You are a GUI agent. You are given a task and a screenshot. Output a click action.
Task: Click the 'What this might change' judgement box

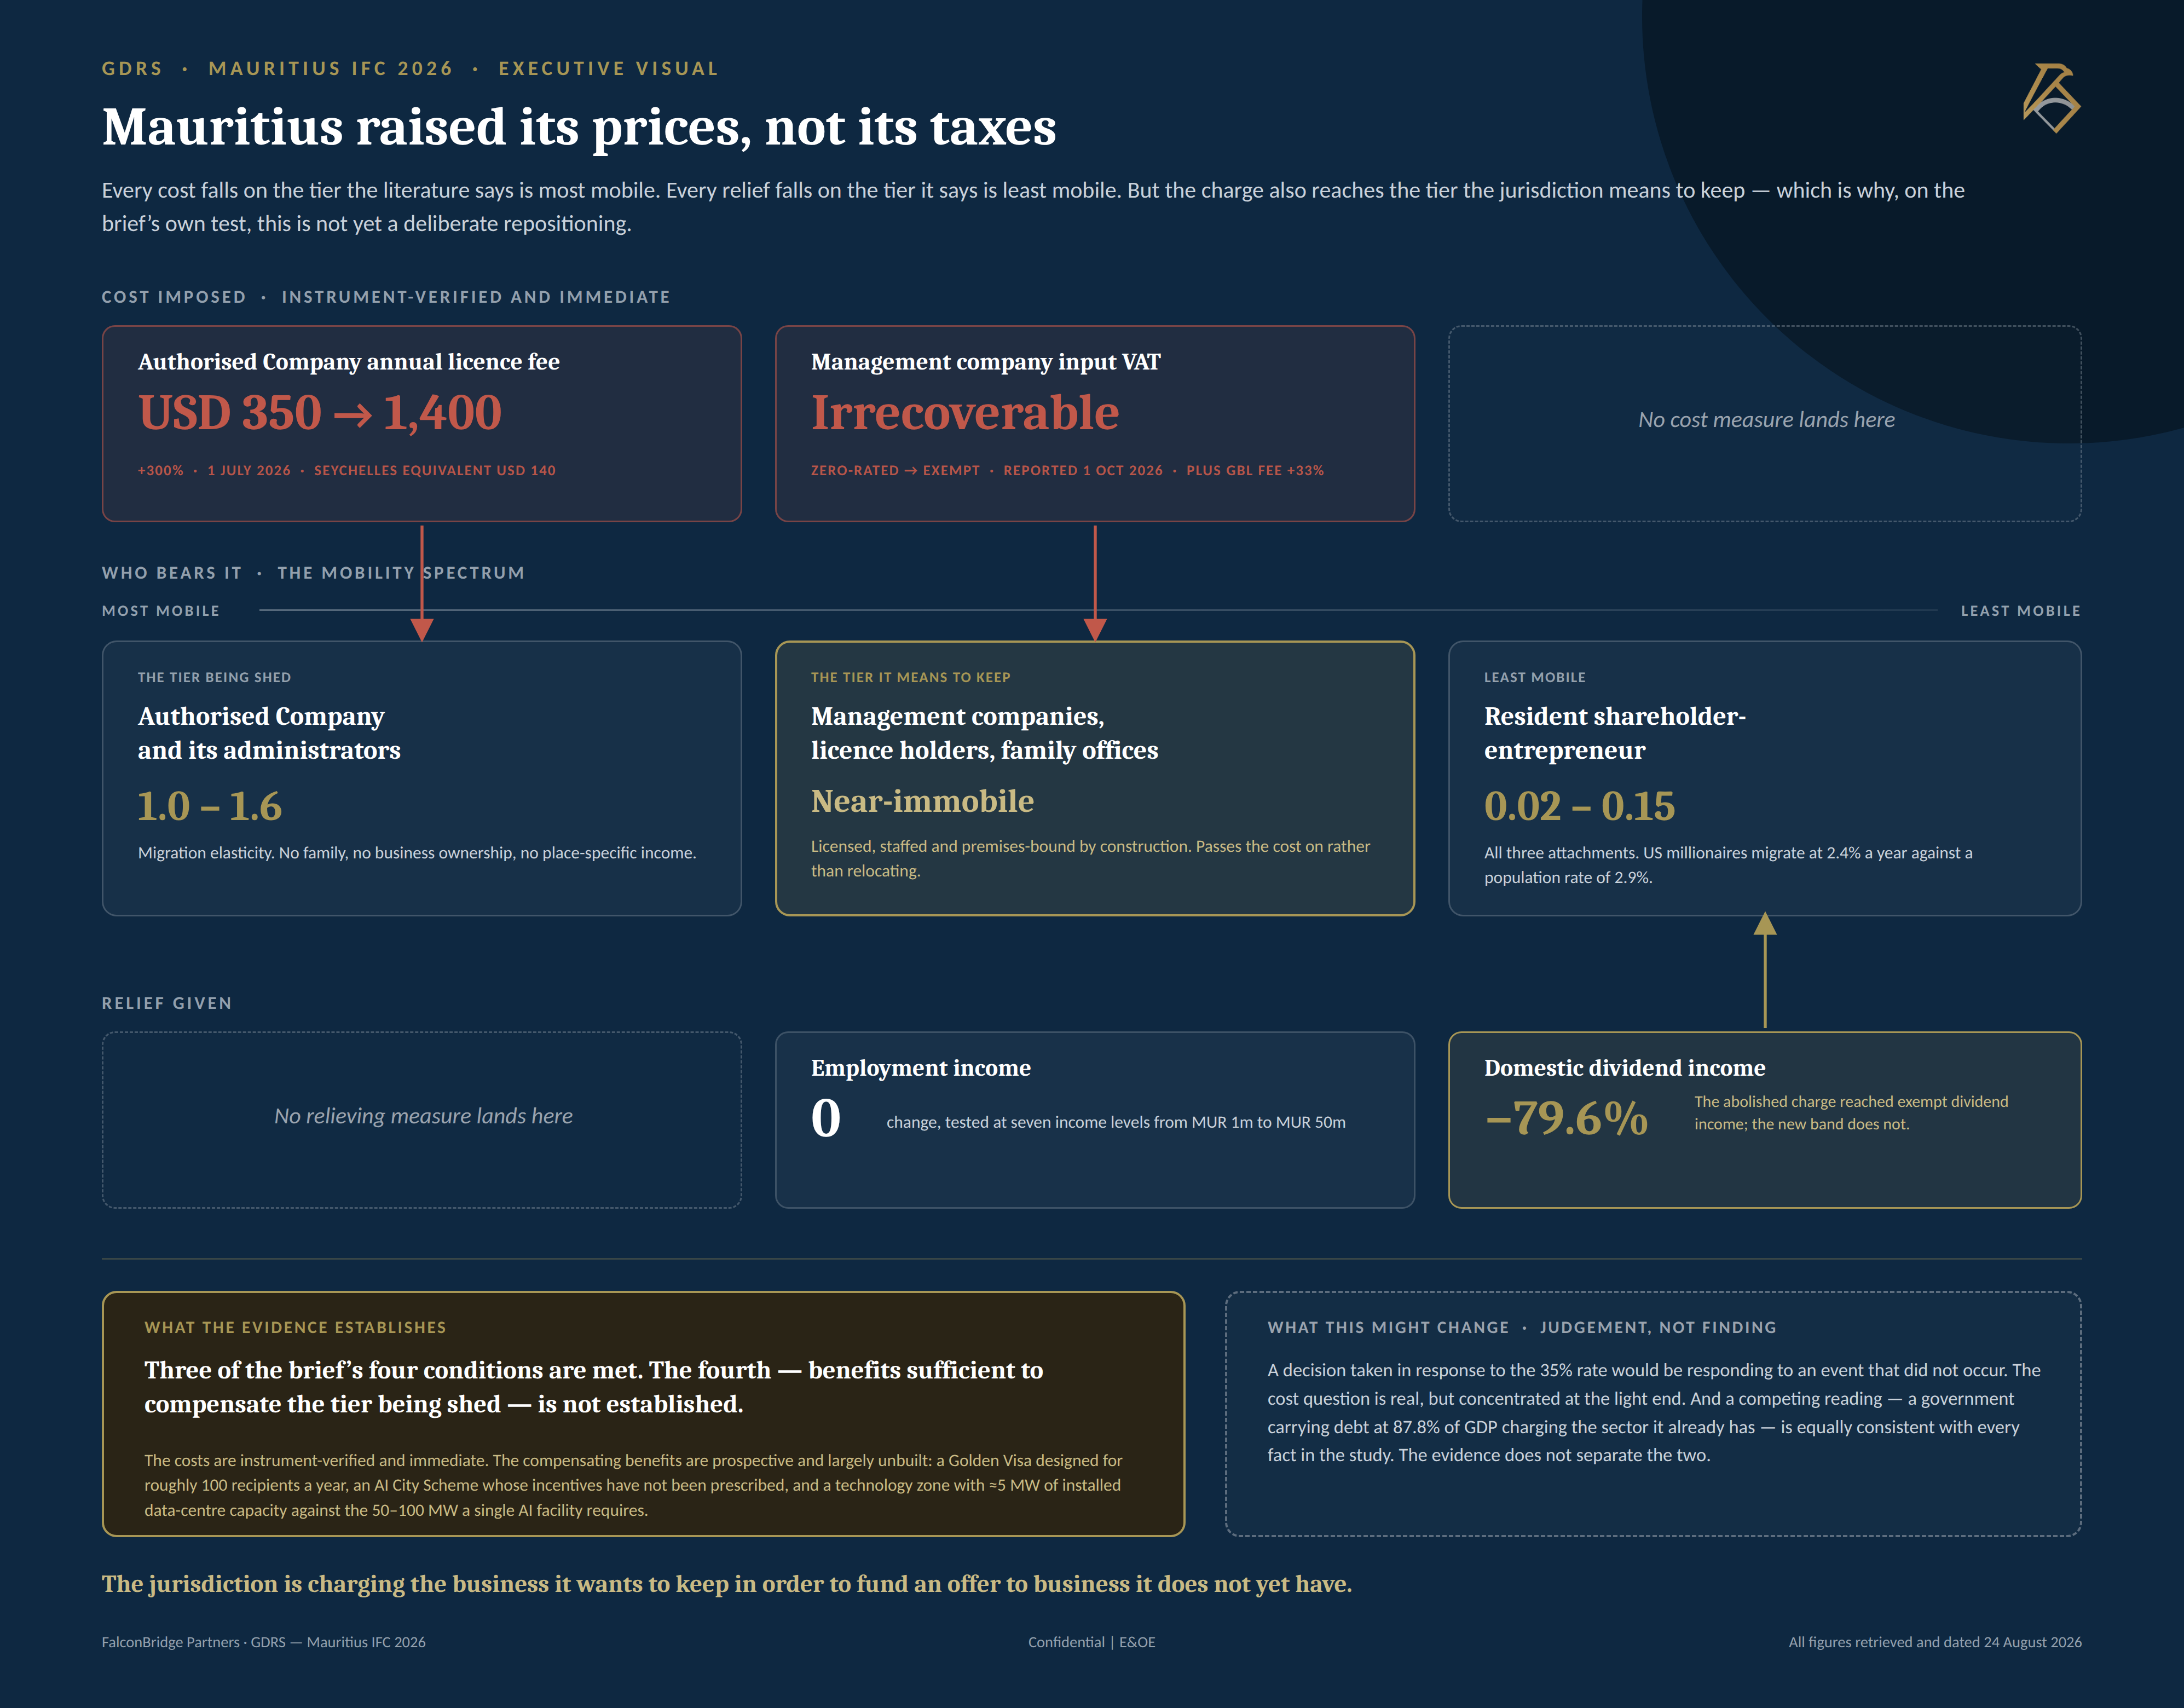[1653, 1414]
